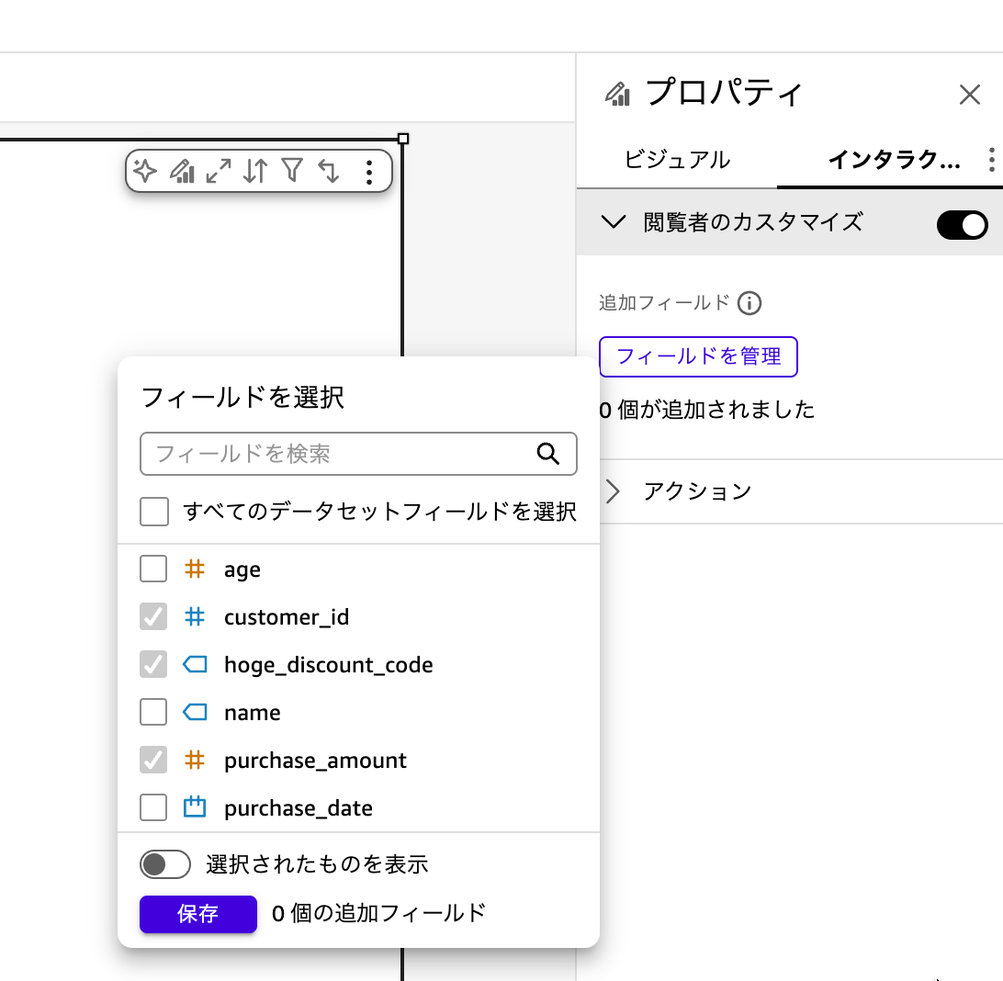Uncheck the name field checkbox

(152, 712)
